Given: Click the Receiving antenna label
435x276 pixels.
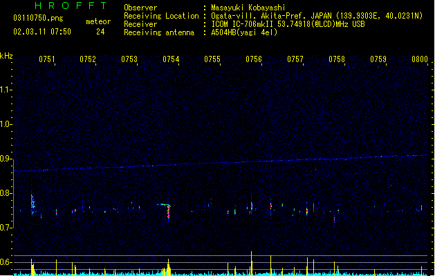Looking at the screenshot, I should coord(159,32).
